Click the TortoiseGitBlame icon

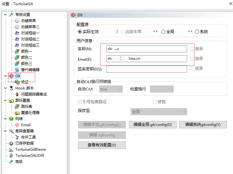[x=11, y=149]
